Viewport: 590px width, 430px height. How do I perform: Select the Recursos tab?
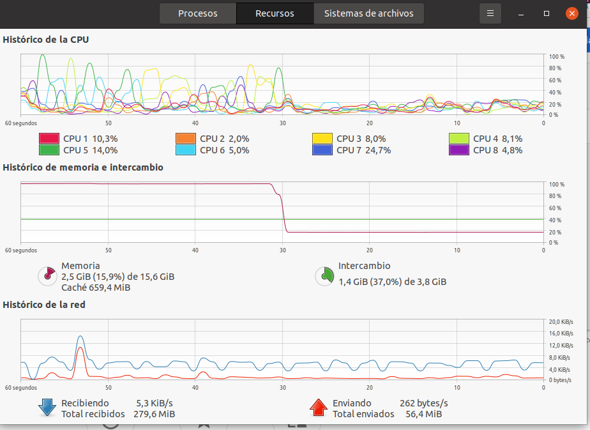275,13
